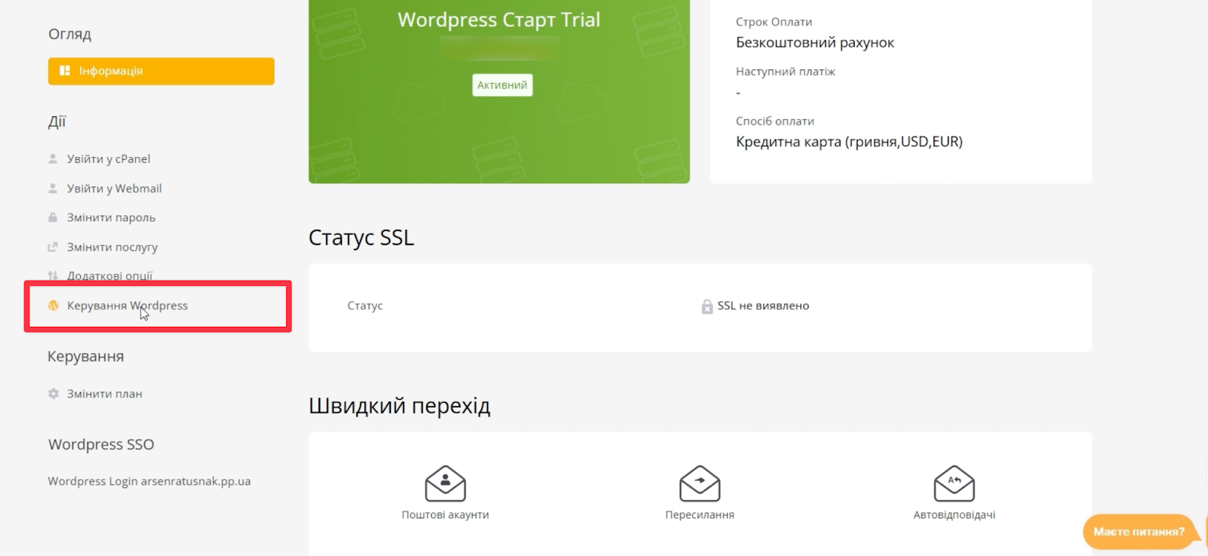Click the Дії sidebar heading
1208x556 pixels.
coord(57,121)
